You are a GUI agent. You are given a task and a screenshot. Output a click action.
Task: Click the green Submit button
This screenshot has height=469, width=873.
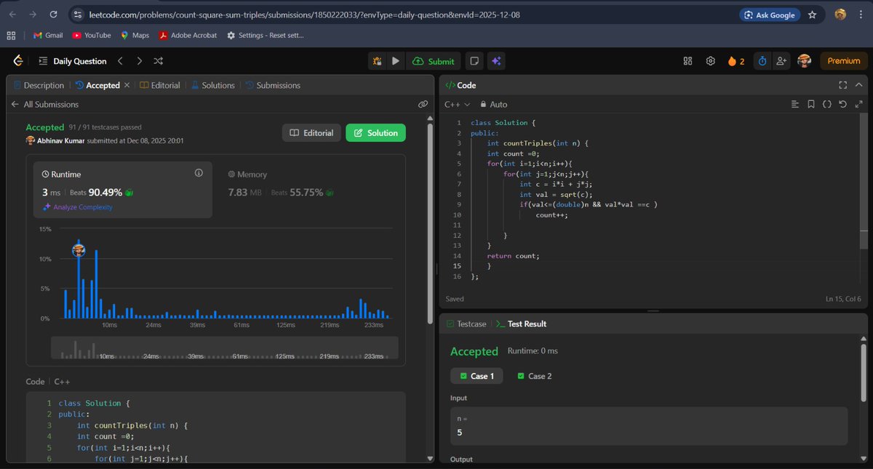(434, 60)
